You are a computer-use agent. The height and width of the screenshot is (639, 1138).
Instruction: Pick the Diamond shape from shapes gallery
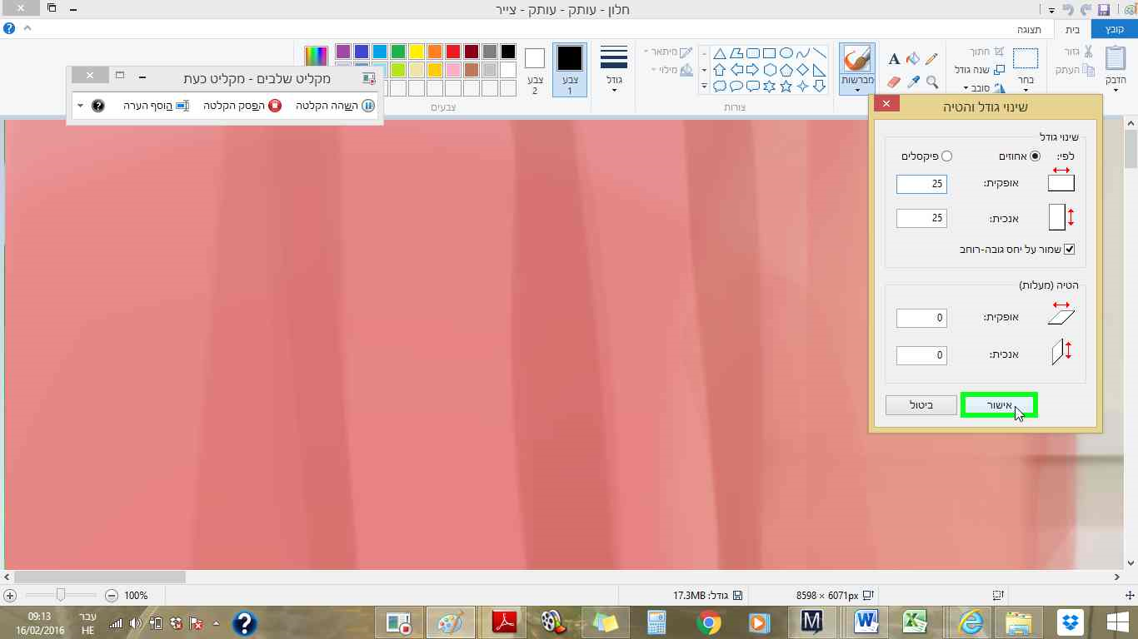(x=802, y=69)
